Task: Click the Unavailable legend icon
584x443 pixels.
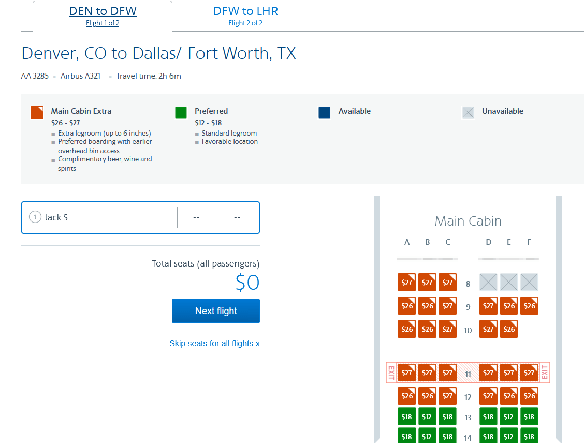Action: pos(468,112)
